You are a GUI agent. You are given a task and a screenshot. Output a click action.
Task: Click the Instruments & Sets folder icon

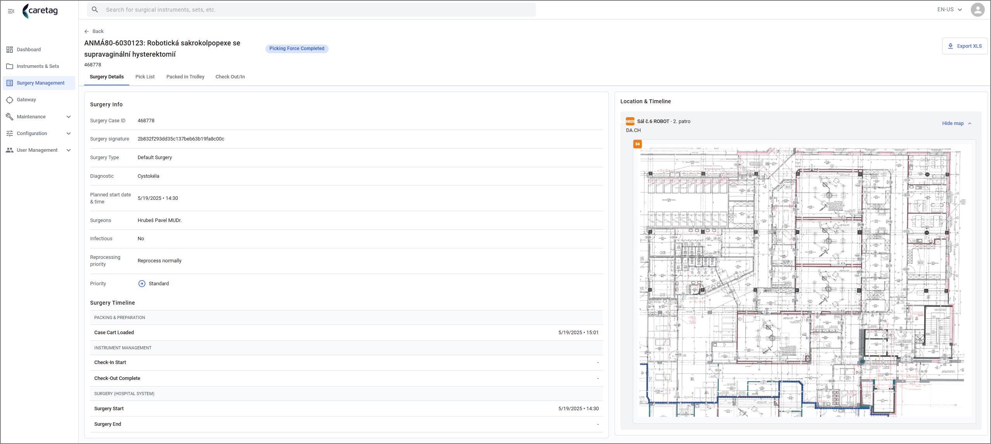(10, 66)
